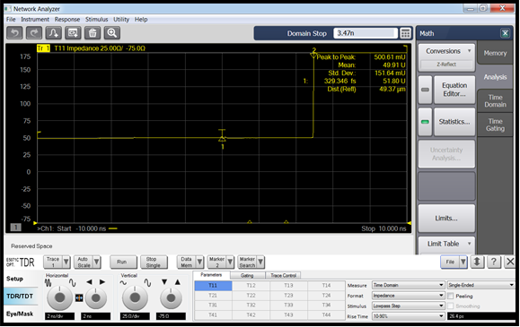Open the File menu
Image resolution: width=520 pixels, height=327 pixels.
[11, 19]
